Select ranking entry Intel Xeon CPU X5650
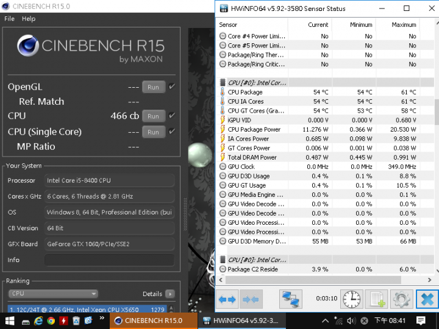Screen dimensions: 439x329 click(87, 310)
